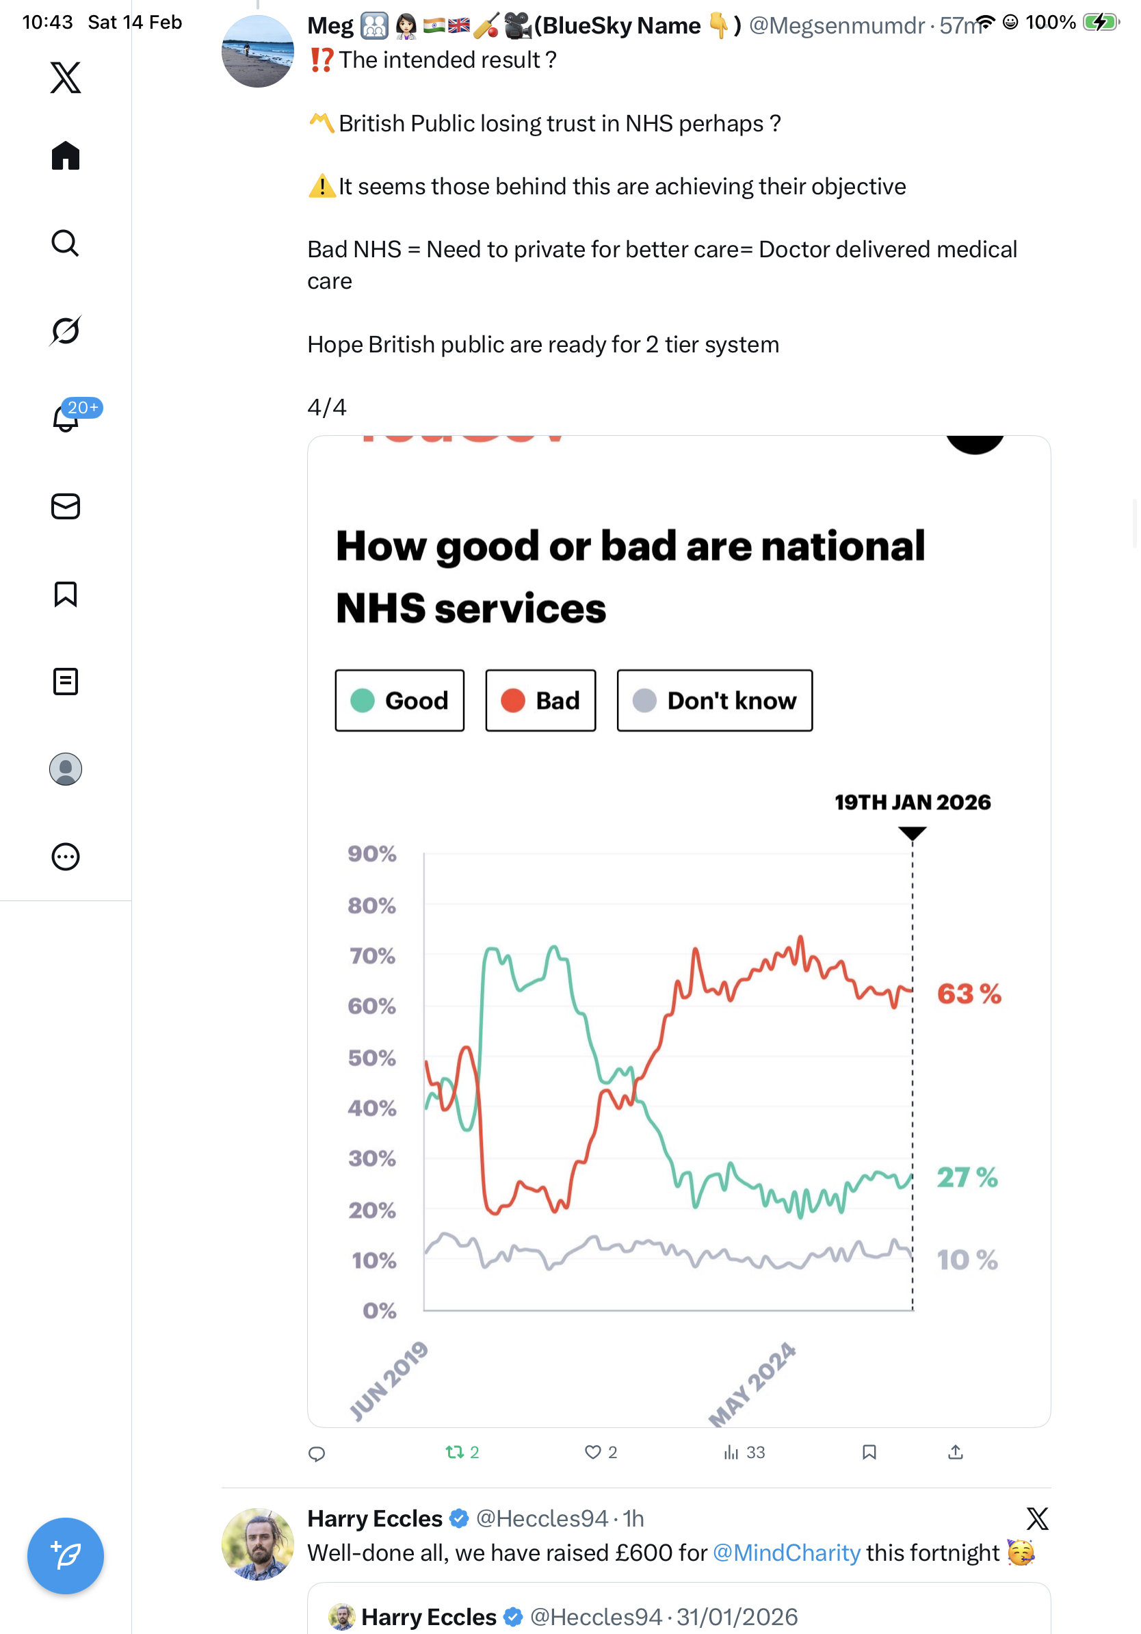Open Grok from the sidebar

[66, 331]
